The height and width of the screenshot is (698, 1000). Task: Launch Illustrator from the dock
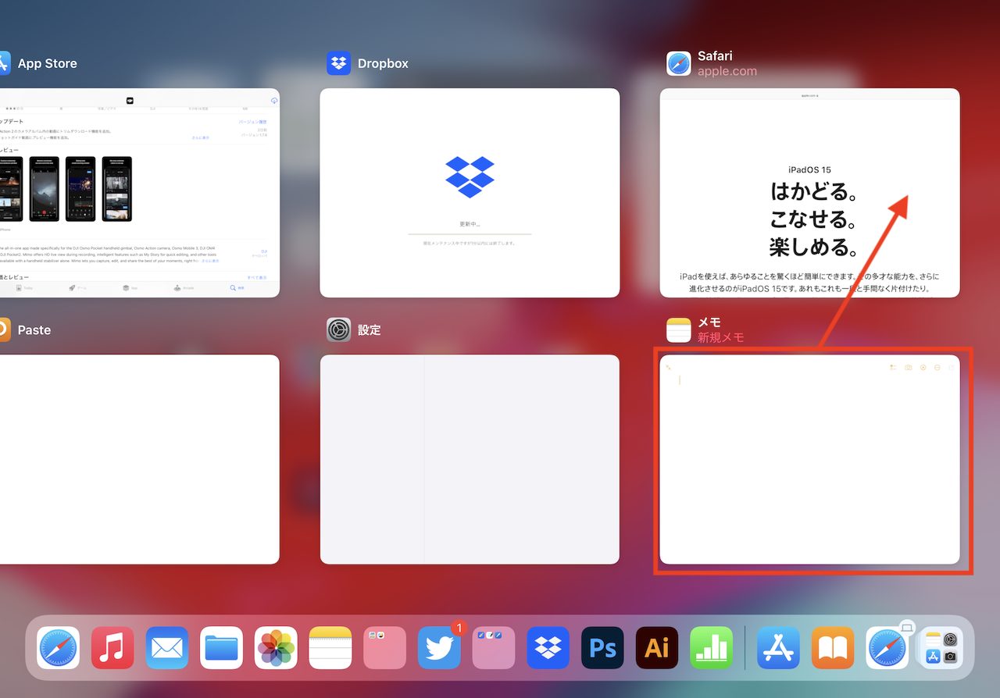coord(657,648)
